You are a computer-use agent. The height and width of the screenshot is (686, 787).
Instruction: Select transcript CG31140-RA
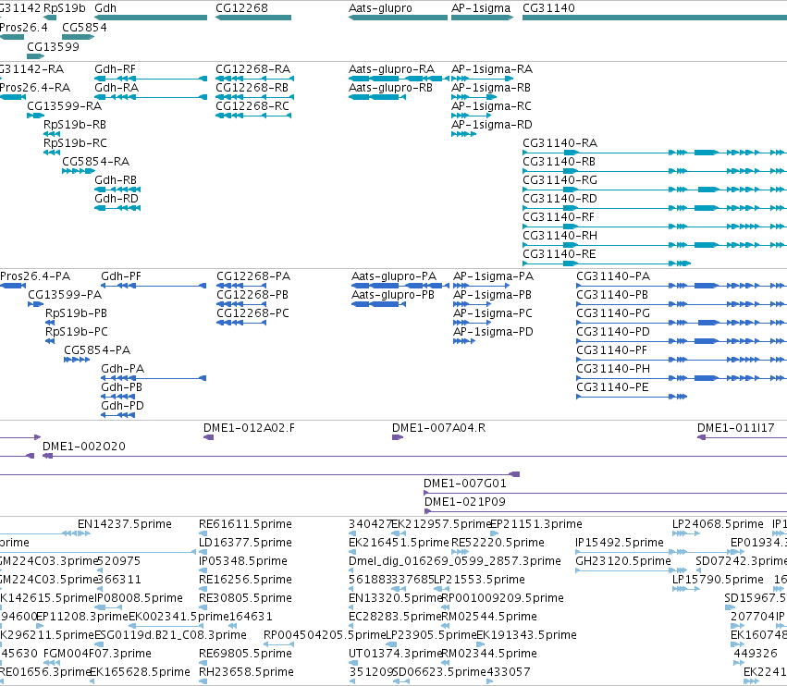560,143
